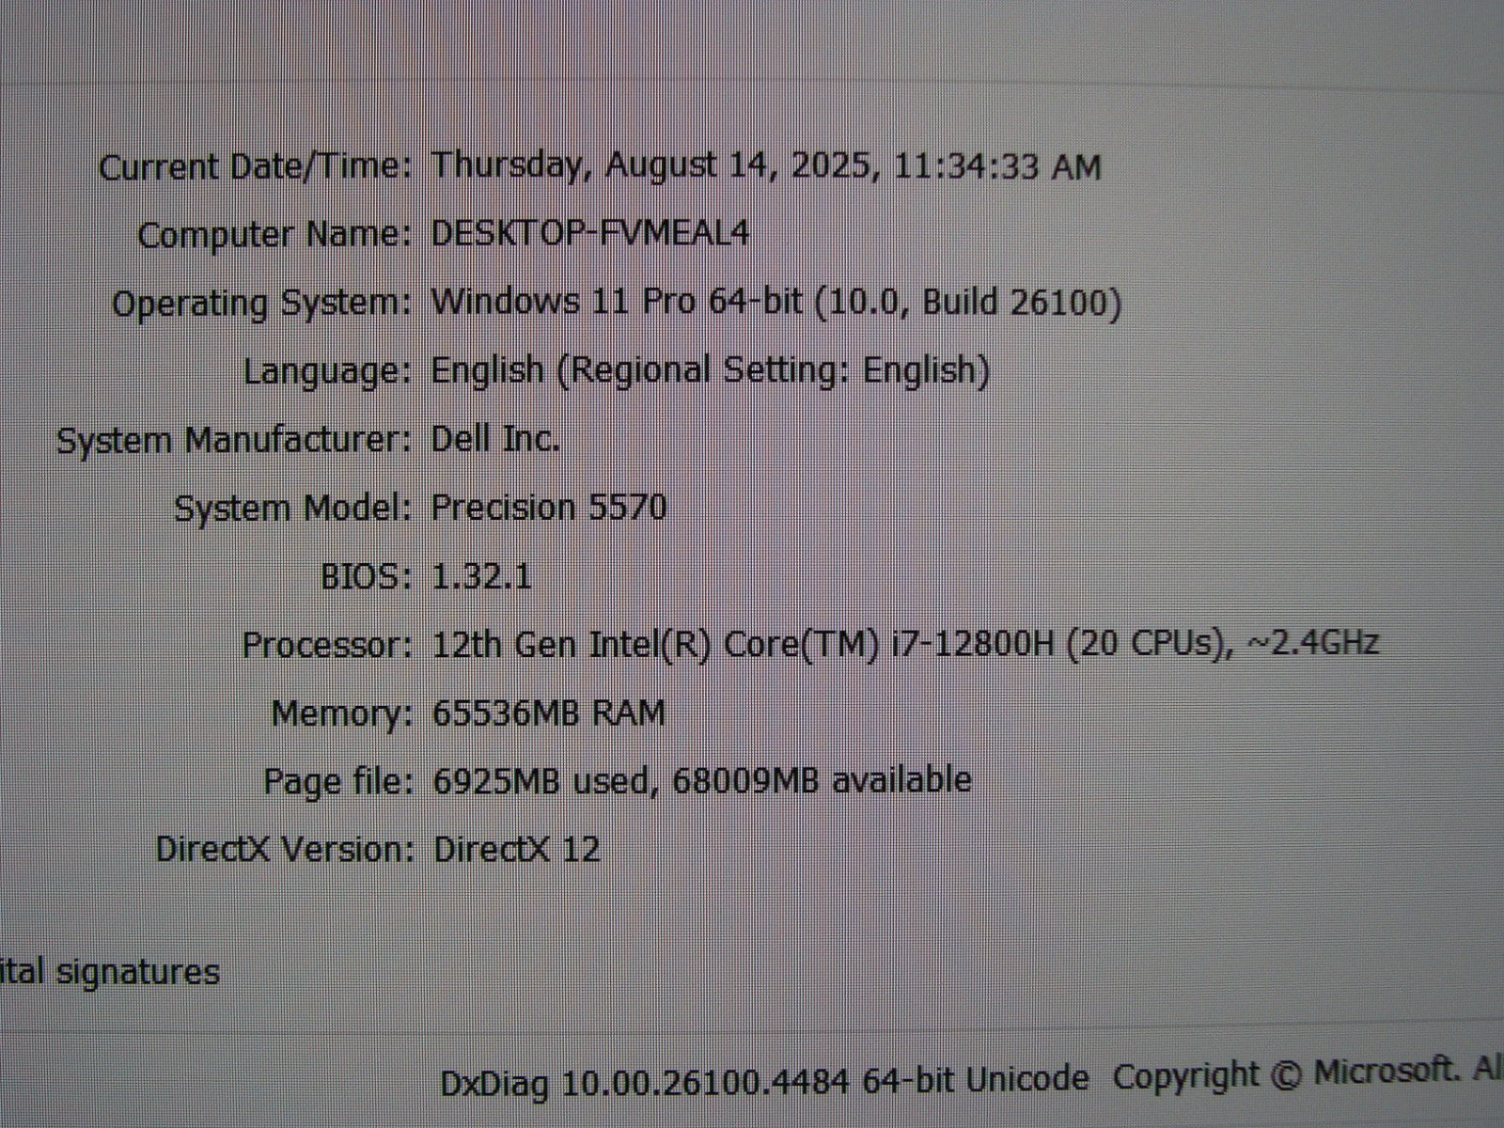This screenshot has height=1128, width=1504.
Task: Click the Page file usage value
Action: pyautogui.click(x=701, y=780)
